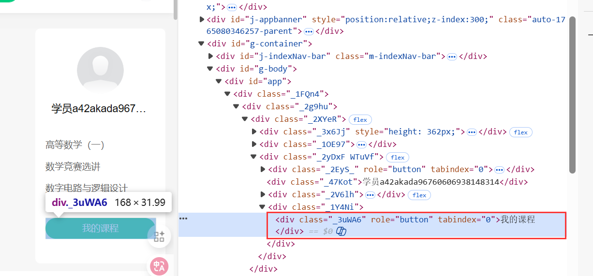Click the user avatar image

(x=101, y=70)
